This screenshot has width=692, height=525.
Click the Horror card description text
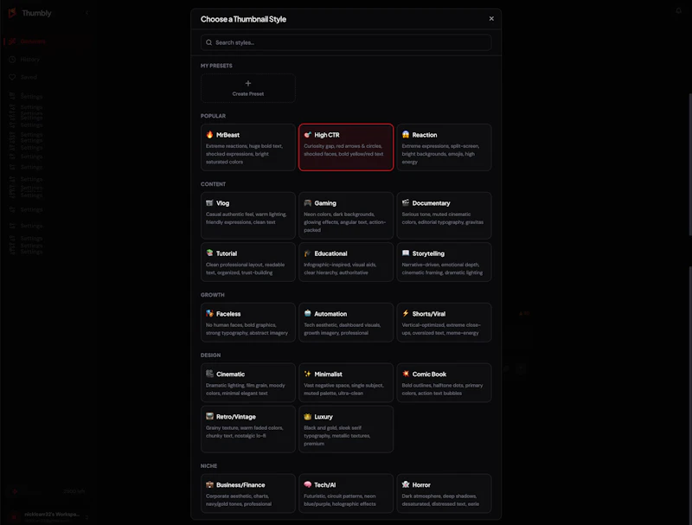point(440,500)
